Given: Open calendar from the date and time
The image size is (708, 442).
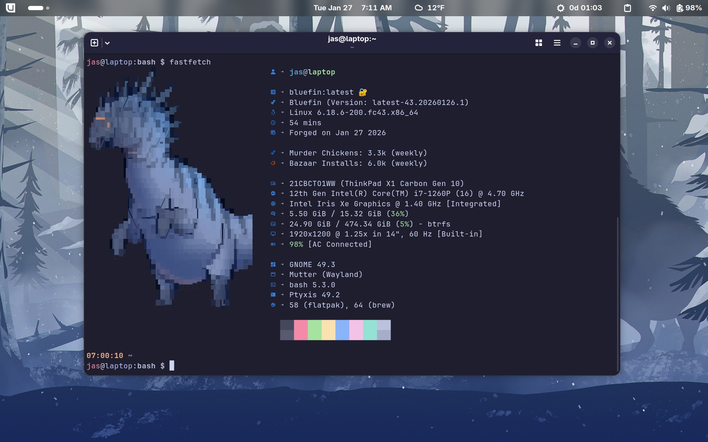Looking at the screenshot, I should pos(352,8).
